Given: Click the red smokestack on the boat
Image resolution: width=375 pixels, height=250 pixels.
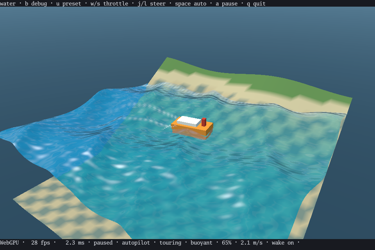Looking at the screenshot, I should pyautogui.click(x=204, y=122).
